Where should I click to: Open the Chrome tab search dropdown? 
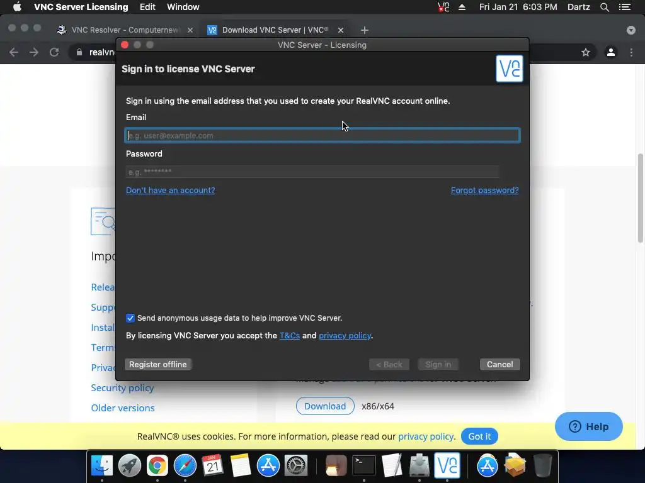pos(631,30)
